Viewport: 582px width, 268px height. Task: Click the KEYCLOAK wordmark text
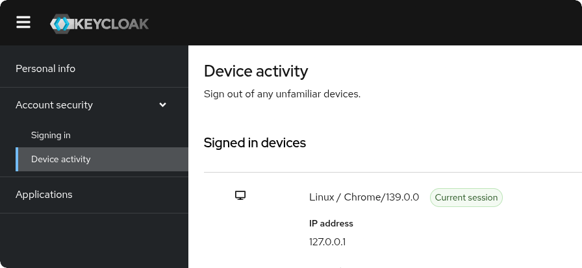click(112, 24)
